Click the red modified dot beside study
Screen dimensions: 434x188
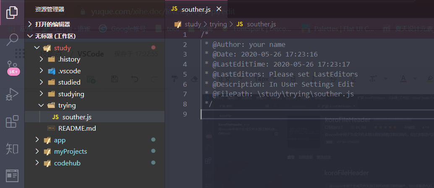pos(153,48)
